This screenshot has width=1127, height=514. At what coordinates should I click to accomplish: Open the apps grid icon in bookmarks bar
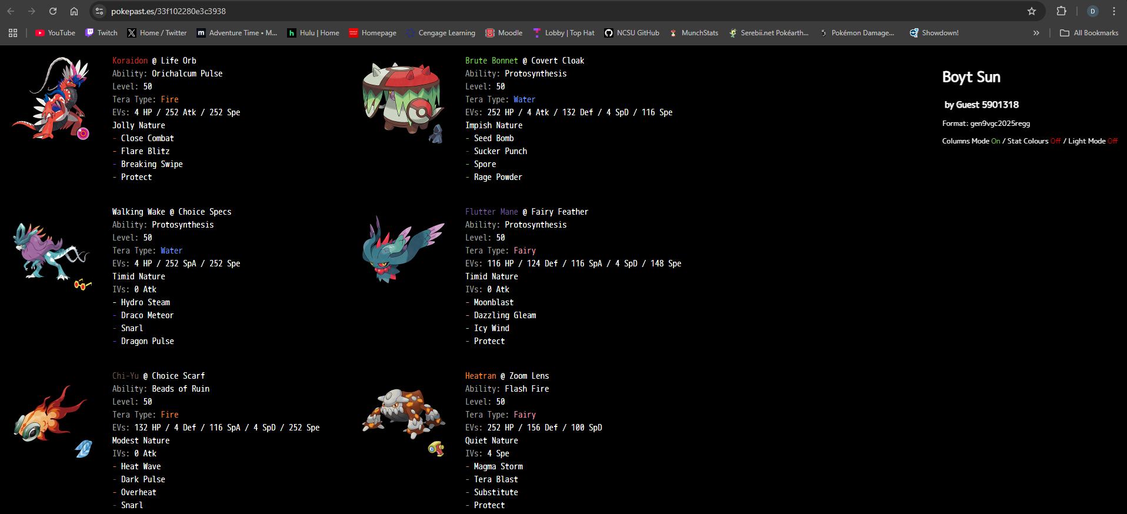(x=13, y=33)
